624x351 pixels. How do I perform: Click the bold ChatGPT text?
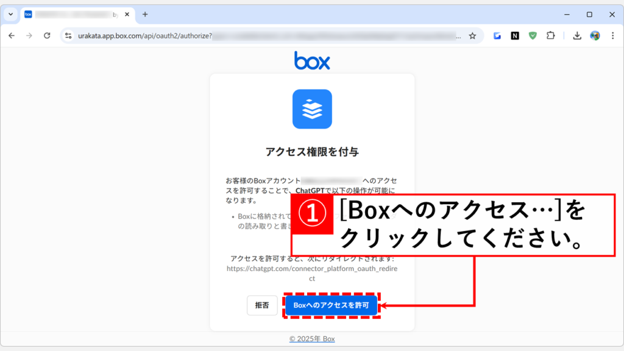pyautogui.click(x=310, y=191)
